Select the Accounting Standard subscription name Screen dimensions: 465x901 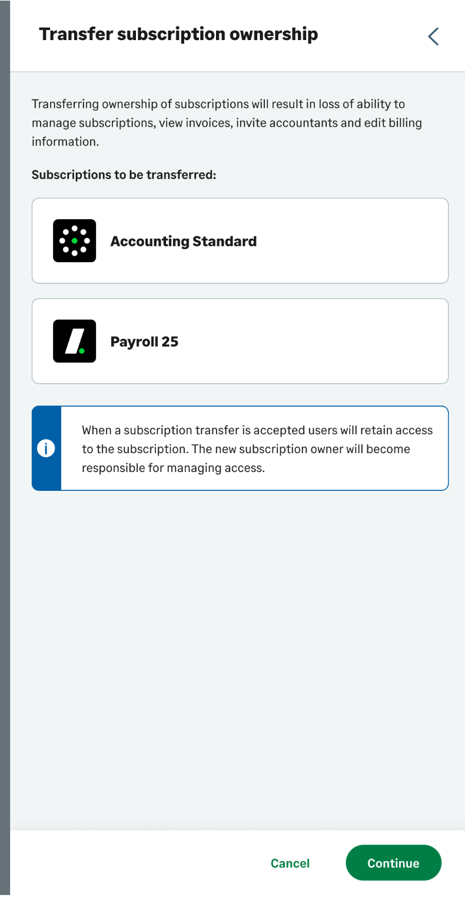pos(184,242)
